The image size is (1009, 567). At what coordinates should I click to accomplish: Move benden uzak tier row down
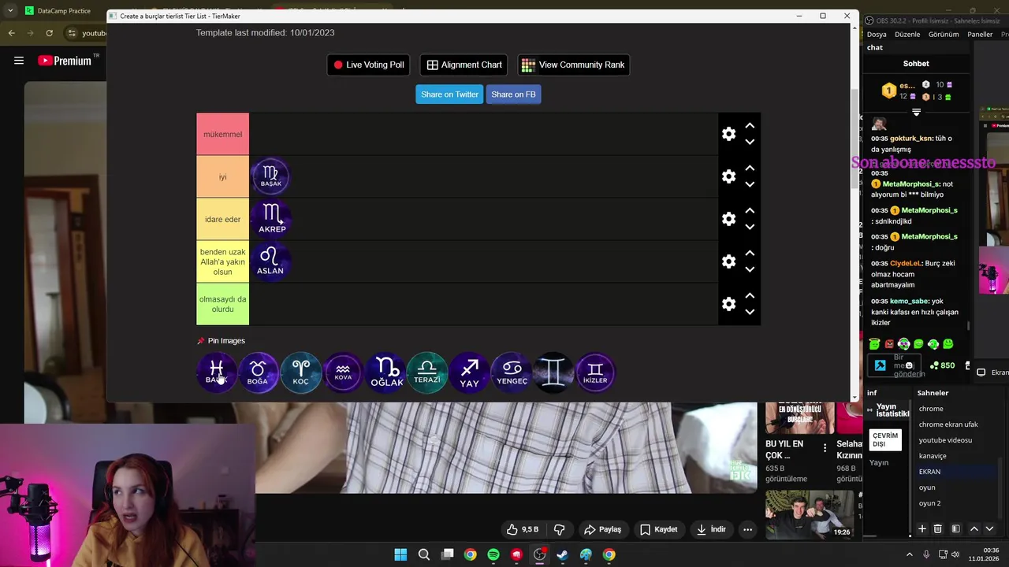(x=750, y=269)
